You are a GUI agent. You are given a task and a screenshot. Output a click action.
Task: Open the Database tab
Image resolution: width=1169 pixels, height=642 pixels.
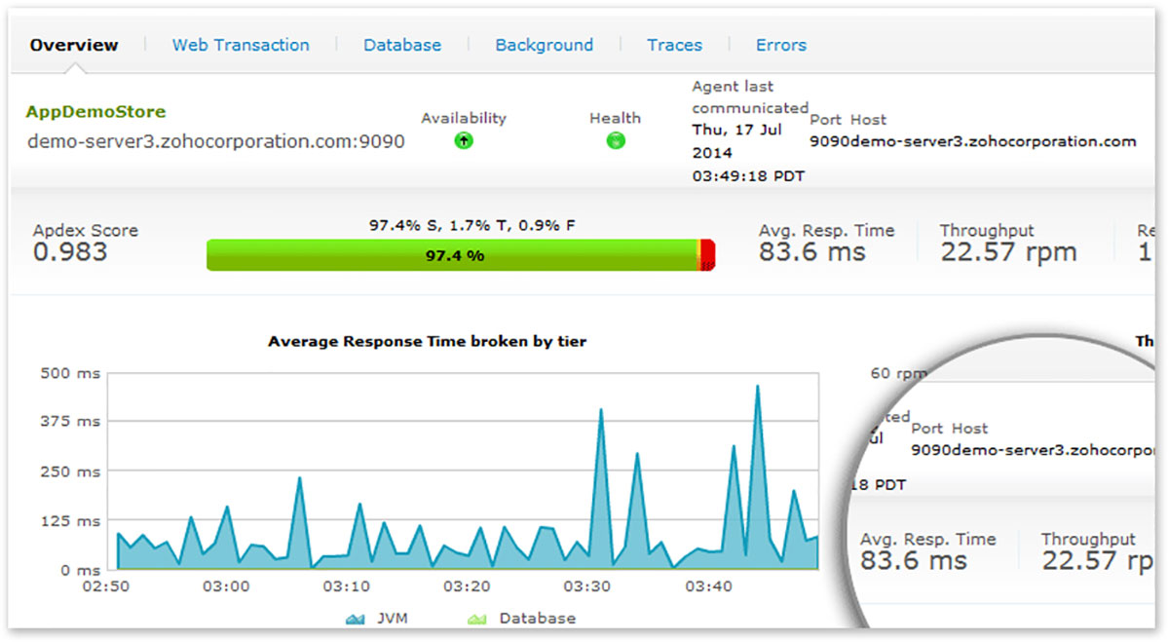point(402,45)
